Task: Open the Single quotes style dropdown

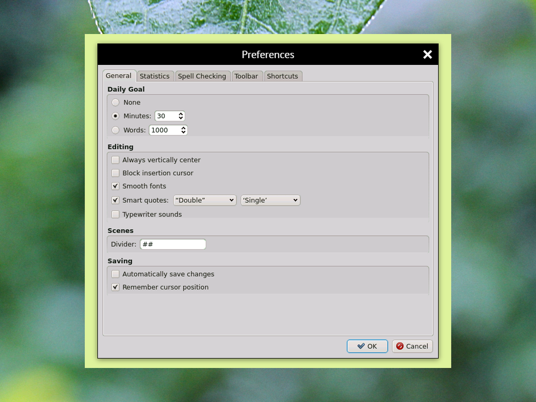Action: tap(270, 200)
